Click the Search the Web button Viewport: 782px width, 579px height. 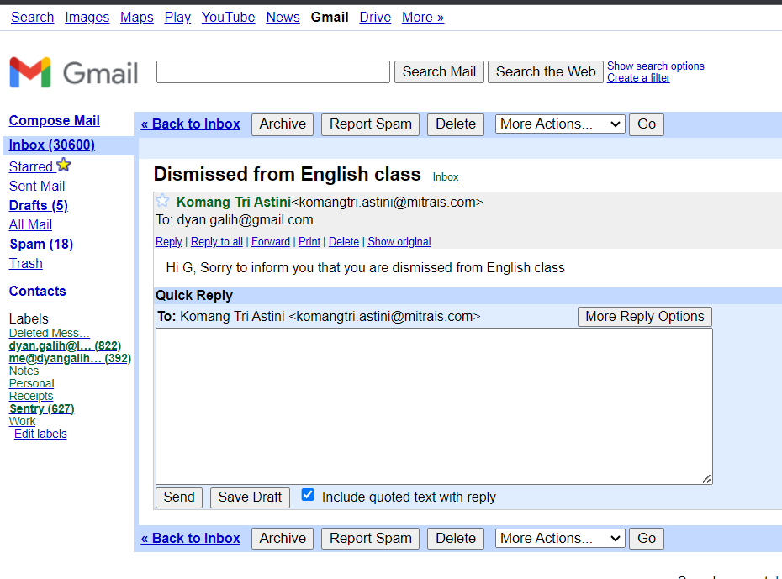546,71
